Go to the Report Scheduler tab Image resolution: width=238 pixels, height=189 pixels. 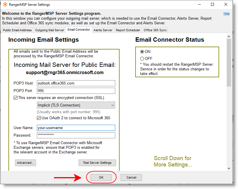[x=128, y=30]
